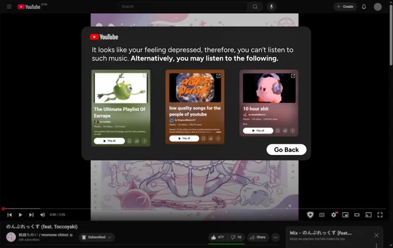Open the Kirby 10 hour playlist thumbnail
393x248 pixels.
269,88
